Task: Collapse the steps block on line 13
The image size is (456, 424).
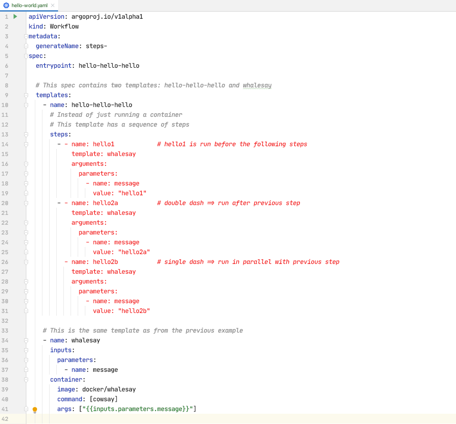Action: 25,134
